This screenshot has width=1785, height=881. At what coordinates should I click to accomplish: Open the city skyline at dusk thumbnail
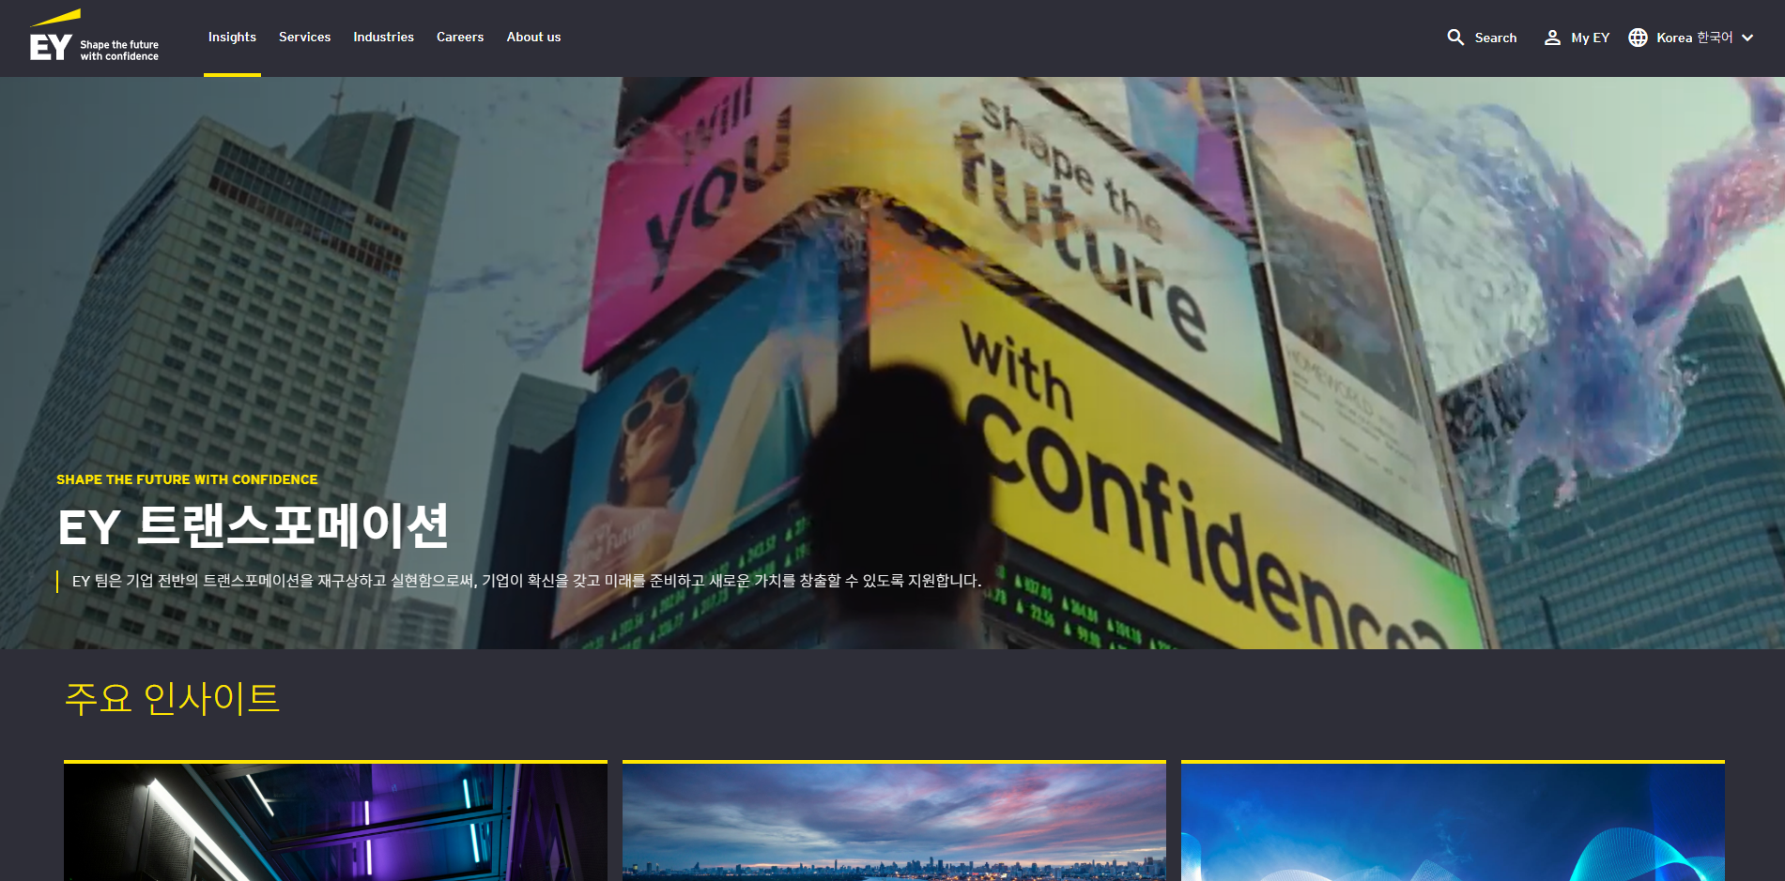(x=894, y=822)
